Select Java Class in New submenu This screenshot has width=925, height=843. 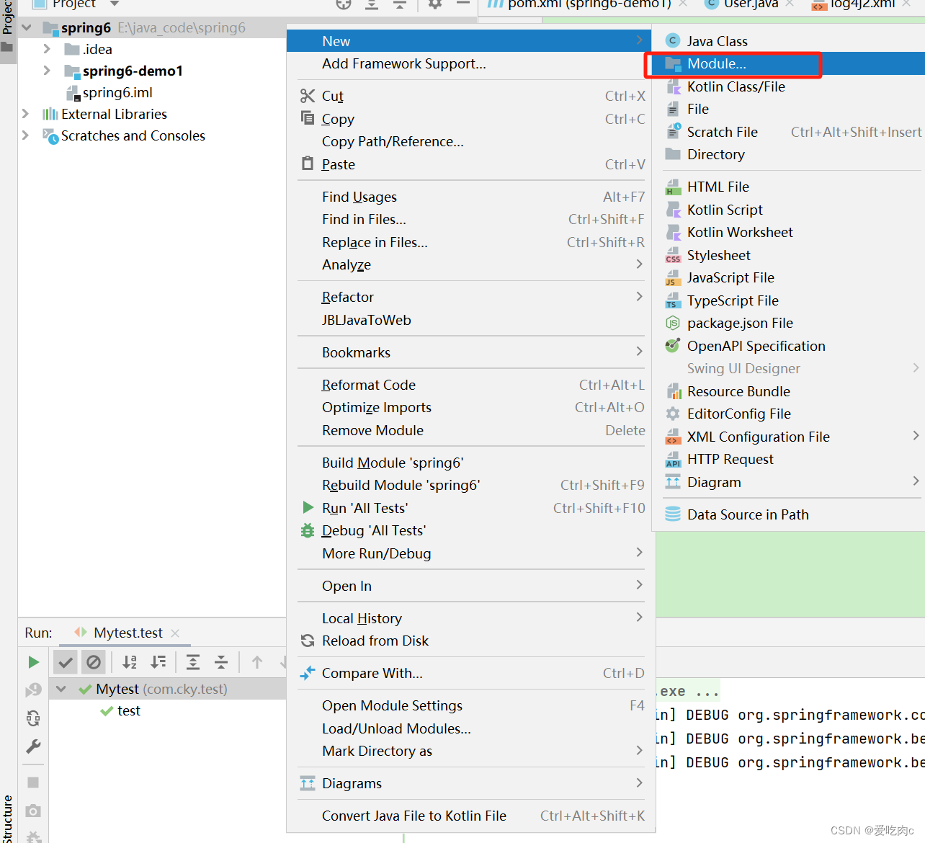click(x=788, y=41)
